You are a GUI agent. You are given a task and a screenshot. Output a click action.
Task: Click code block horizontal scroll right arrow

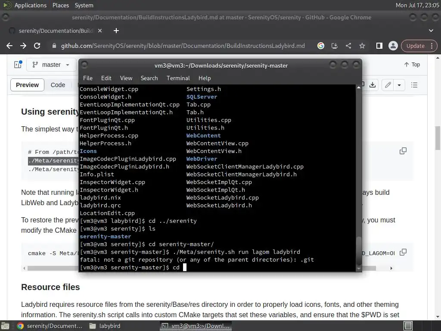391,268
